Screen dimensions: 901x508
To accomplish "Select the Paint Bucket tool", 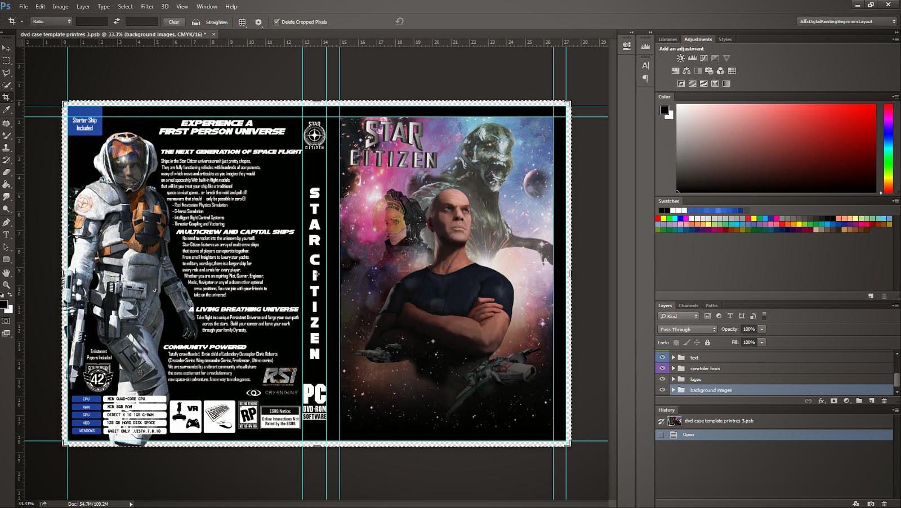I will pyautogui.click(x=6, y=185).
